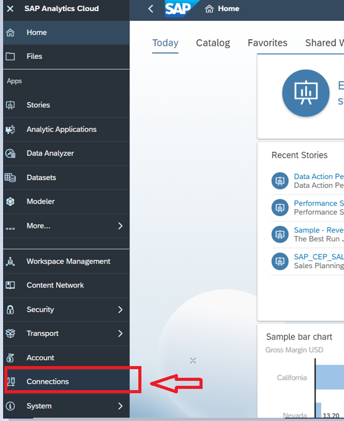344x421 pixels.
Task: Click the Data Analyzer icon
Action: point(10,153)
